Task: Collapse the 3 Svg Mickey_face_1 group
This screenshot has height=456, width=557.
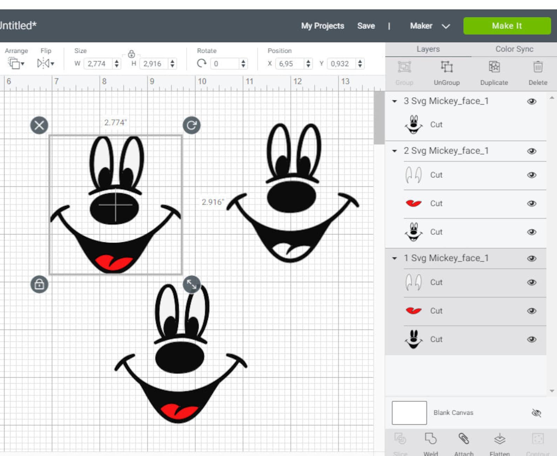Action: (395, 101)
